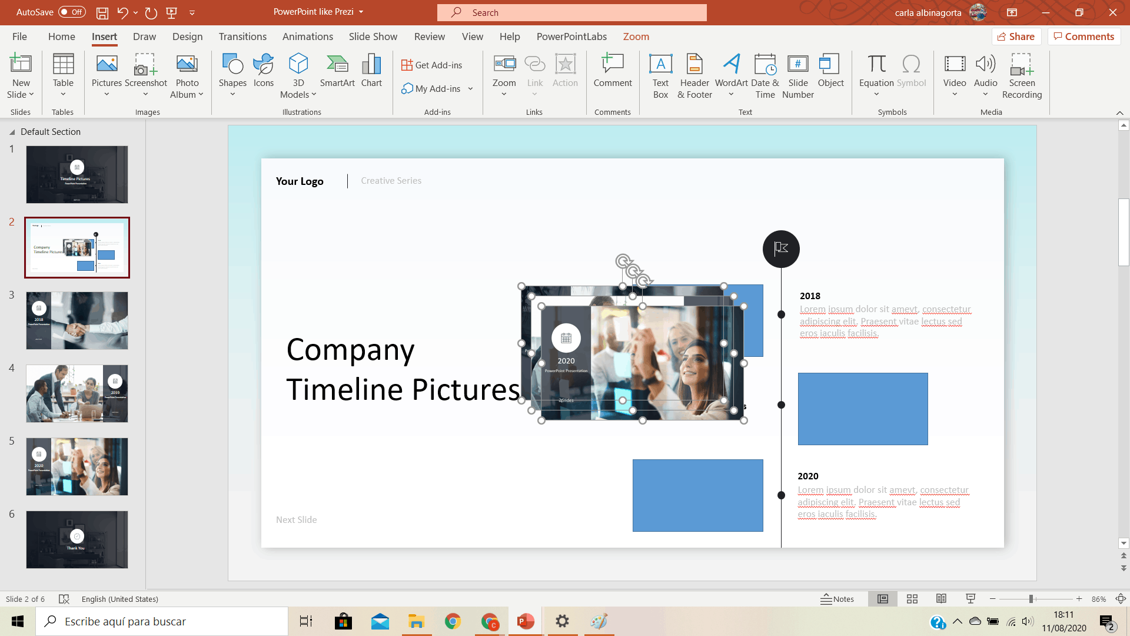Image resolution: width=1130 pixels, height=636 pixels.
Task: Click slide 5 thumbnail in panel
Action: point(76,465)
